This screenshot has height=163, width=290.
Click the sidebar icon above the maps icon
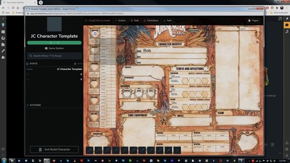[3, 38]
